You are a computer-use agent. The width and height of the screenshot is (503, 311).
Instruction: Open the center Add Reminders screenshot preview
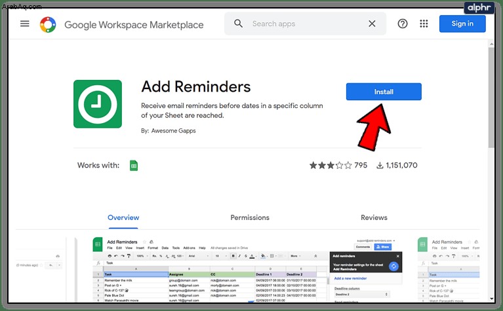(x=247, y=270)
